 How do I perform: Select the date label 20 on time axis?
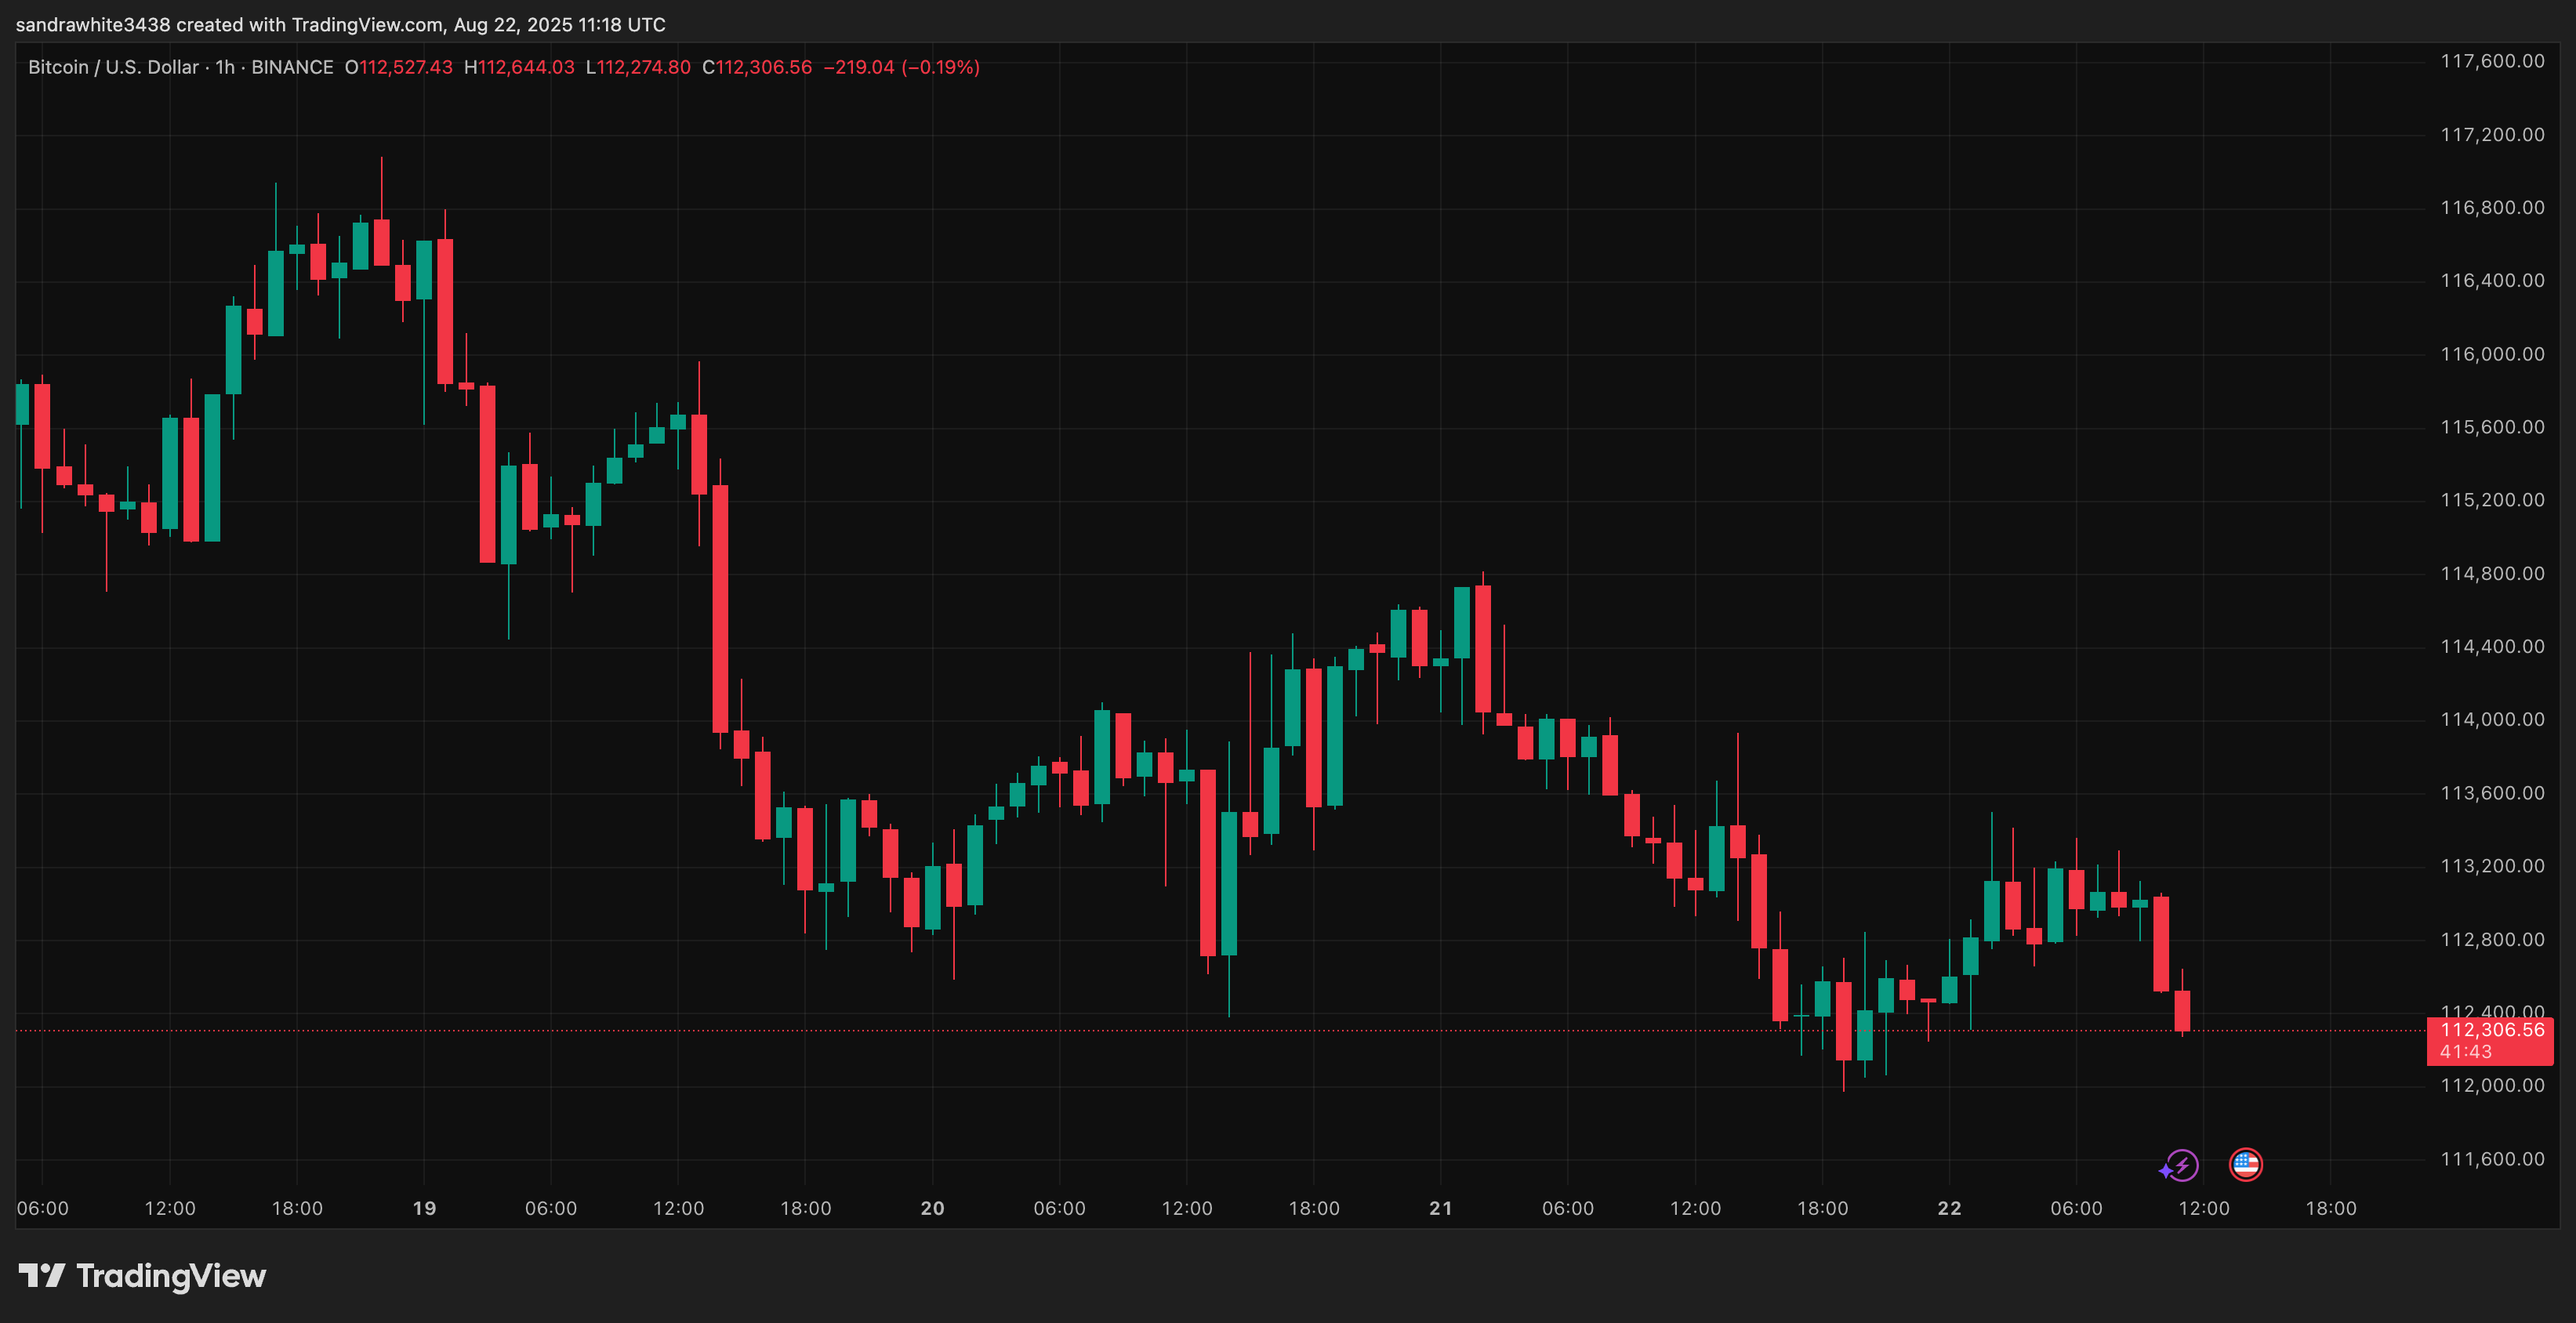tap(932, 1208)
